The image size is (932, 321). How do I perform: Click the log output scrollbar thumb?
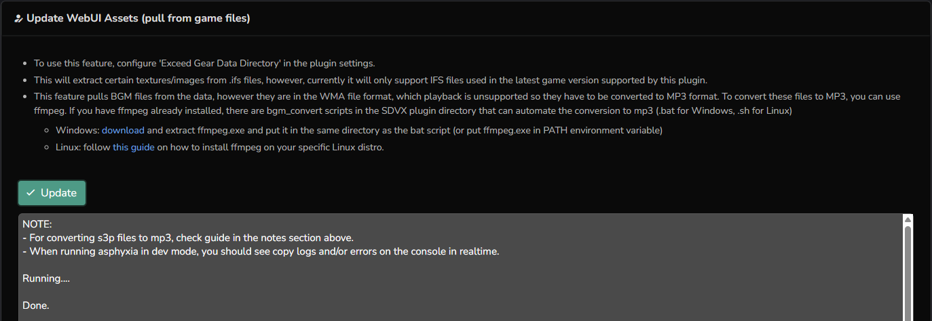908,271
